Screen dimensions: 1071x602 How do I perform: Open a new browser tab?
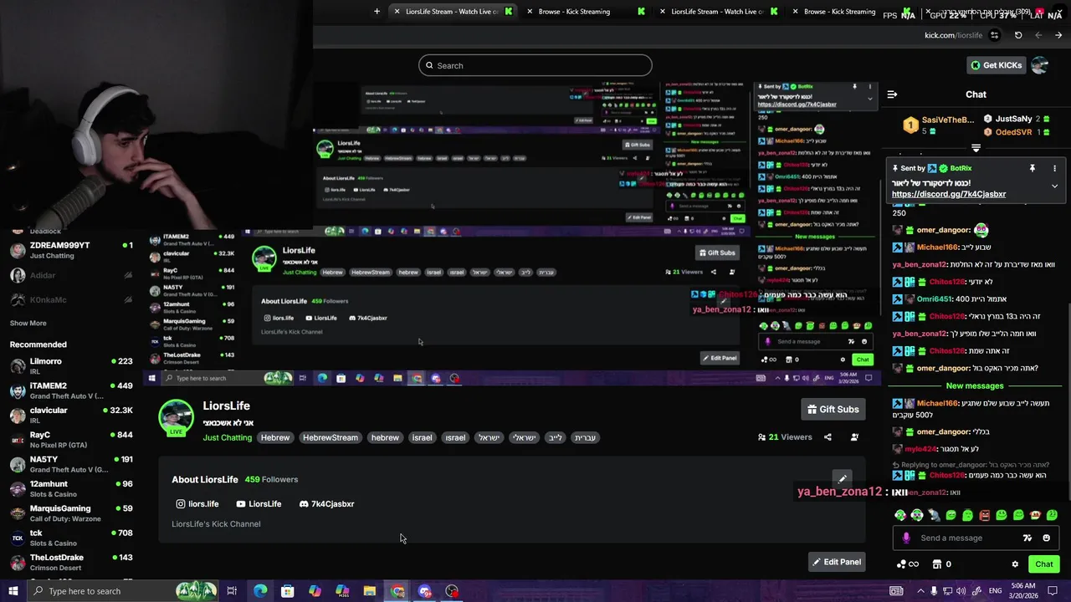coord(377,12)
